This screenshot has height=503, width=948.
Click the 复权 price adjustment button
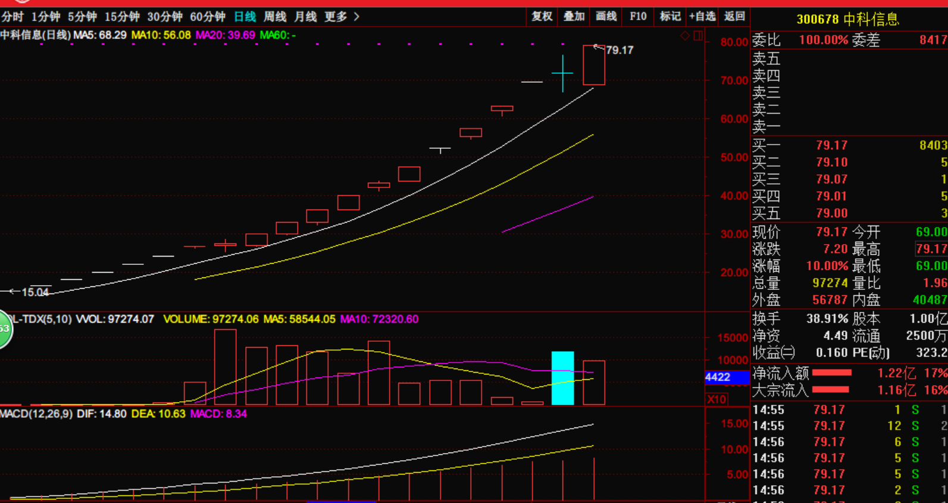pyautogui.click(x=542, y=16)
